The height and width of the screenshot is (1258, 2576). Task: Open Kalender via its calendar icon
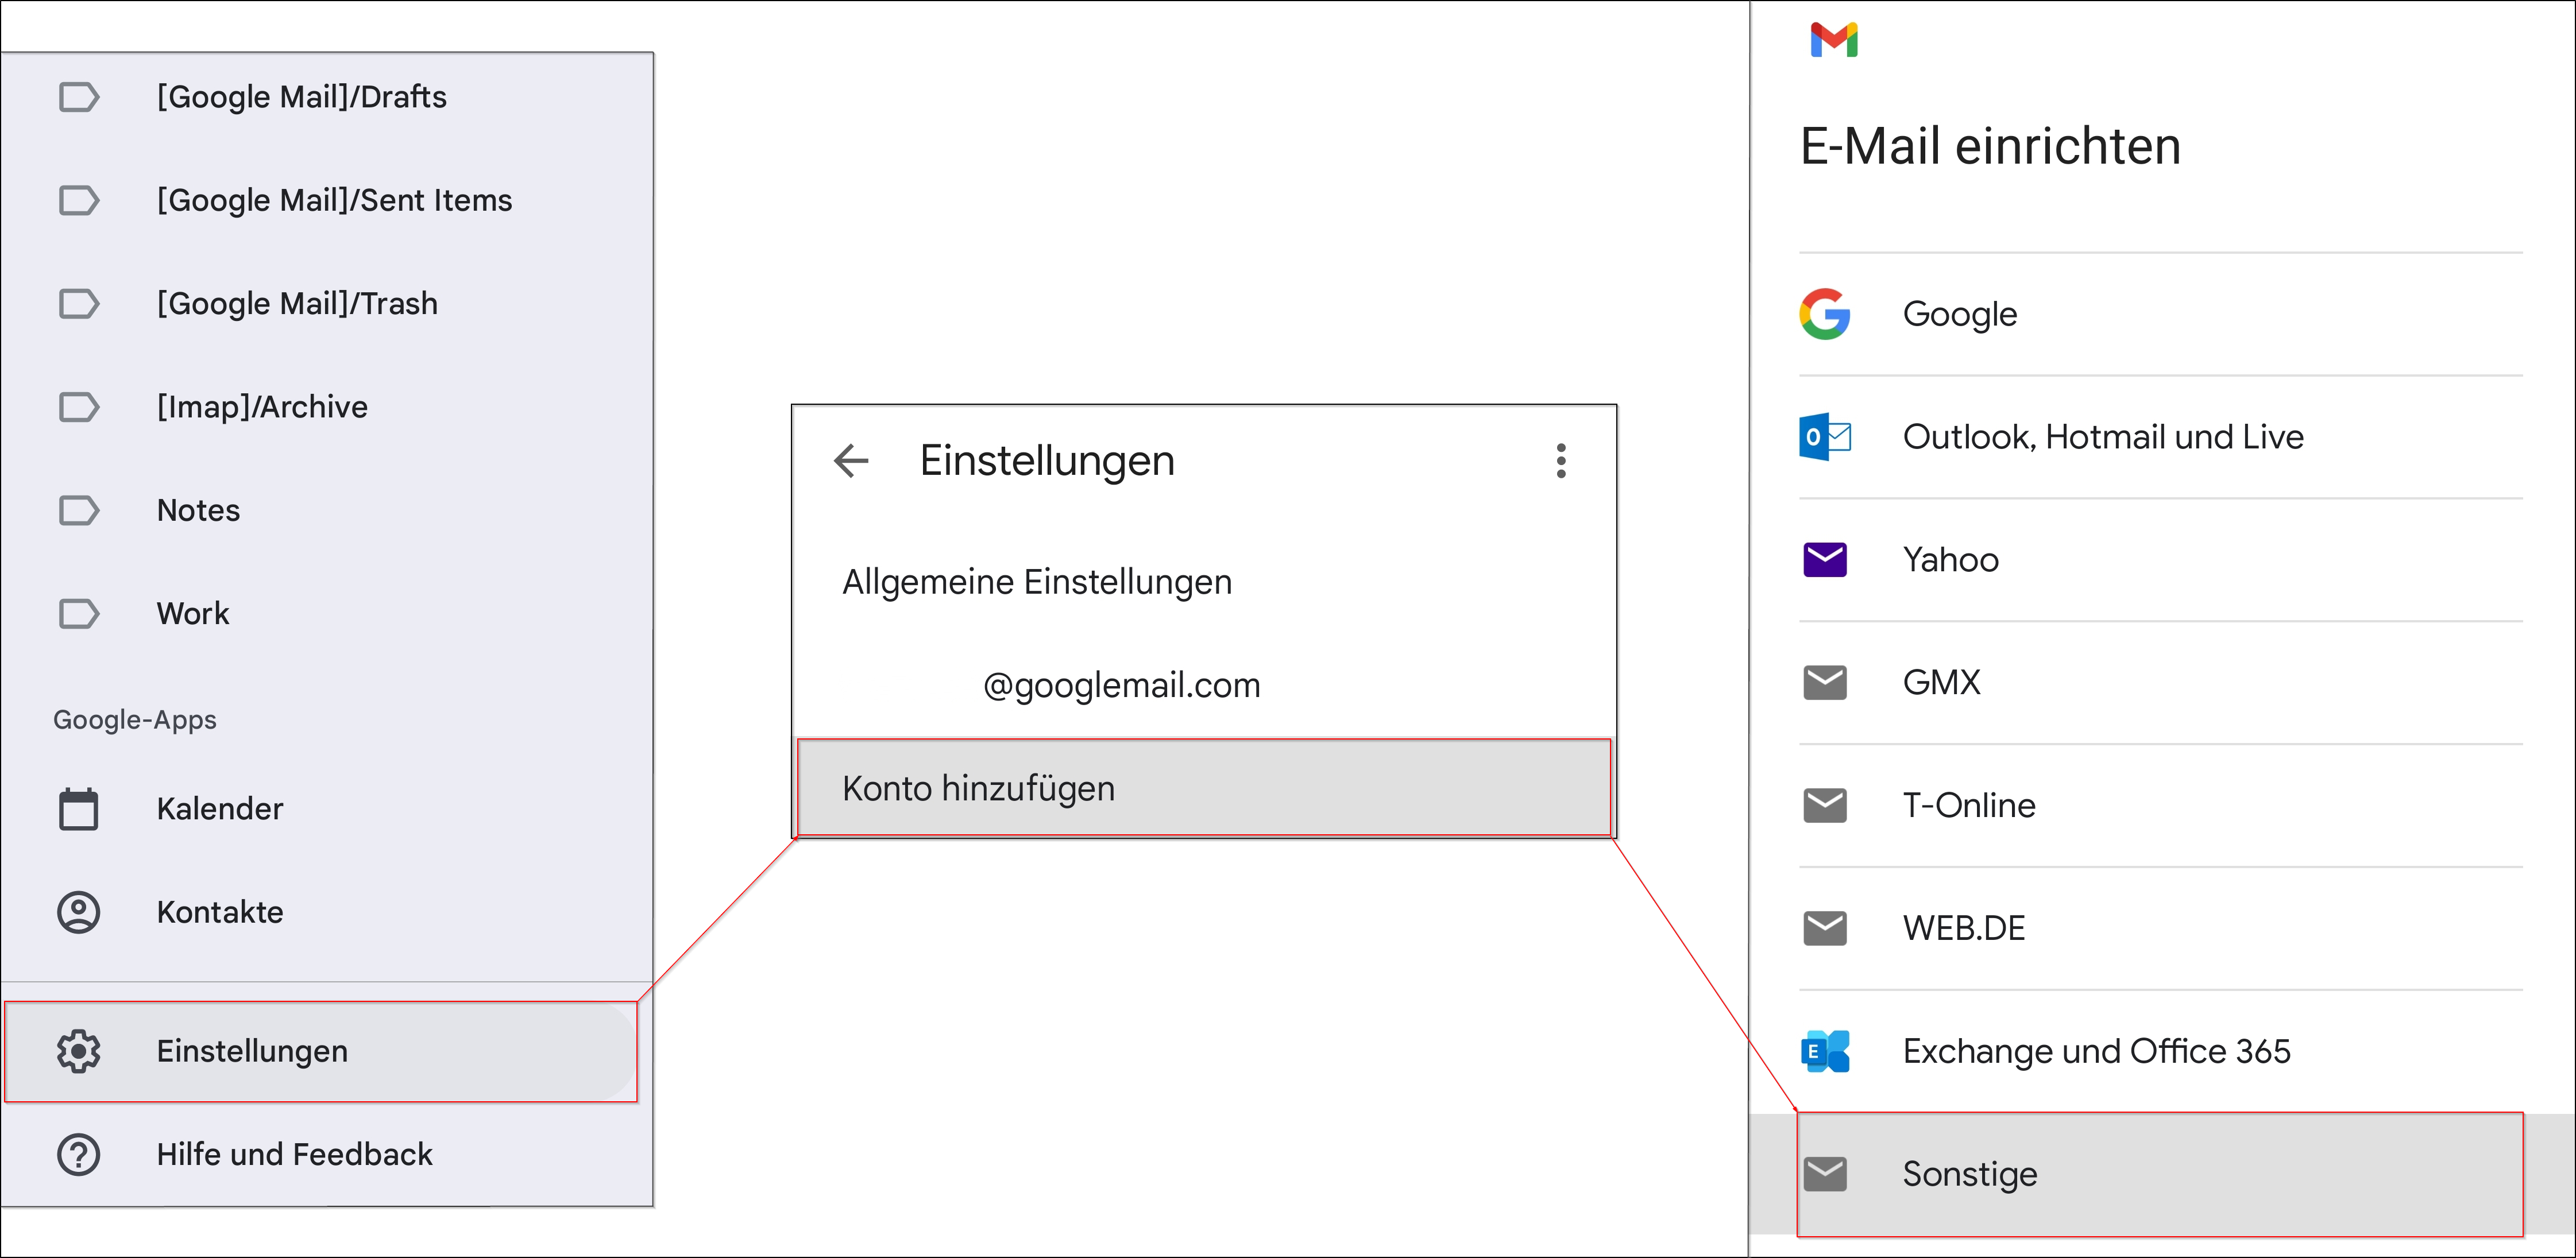click(x=78, y=808)
